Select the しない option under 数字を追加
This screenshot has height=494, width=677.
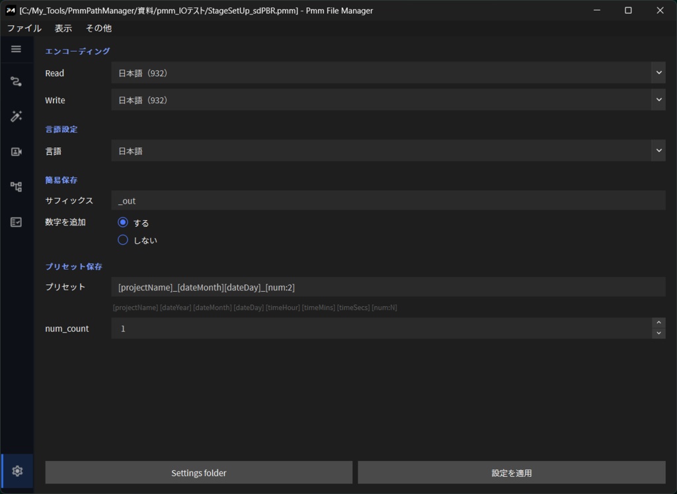tap(122, 240)
